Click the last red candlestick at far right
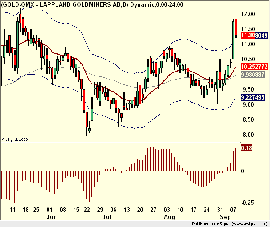This screenshot has height=227, width=270. [236, 28]
